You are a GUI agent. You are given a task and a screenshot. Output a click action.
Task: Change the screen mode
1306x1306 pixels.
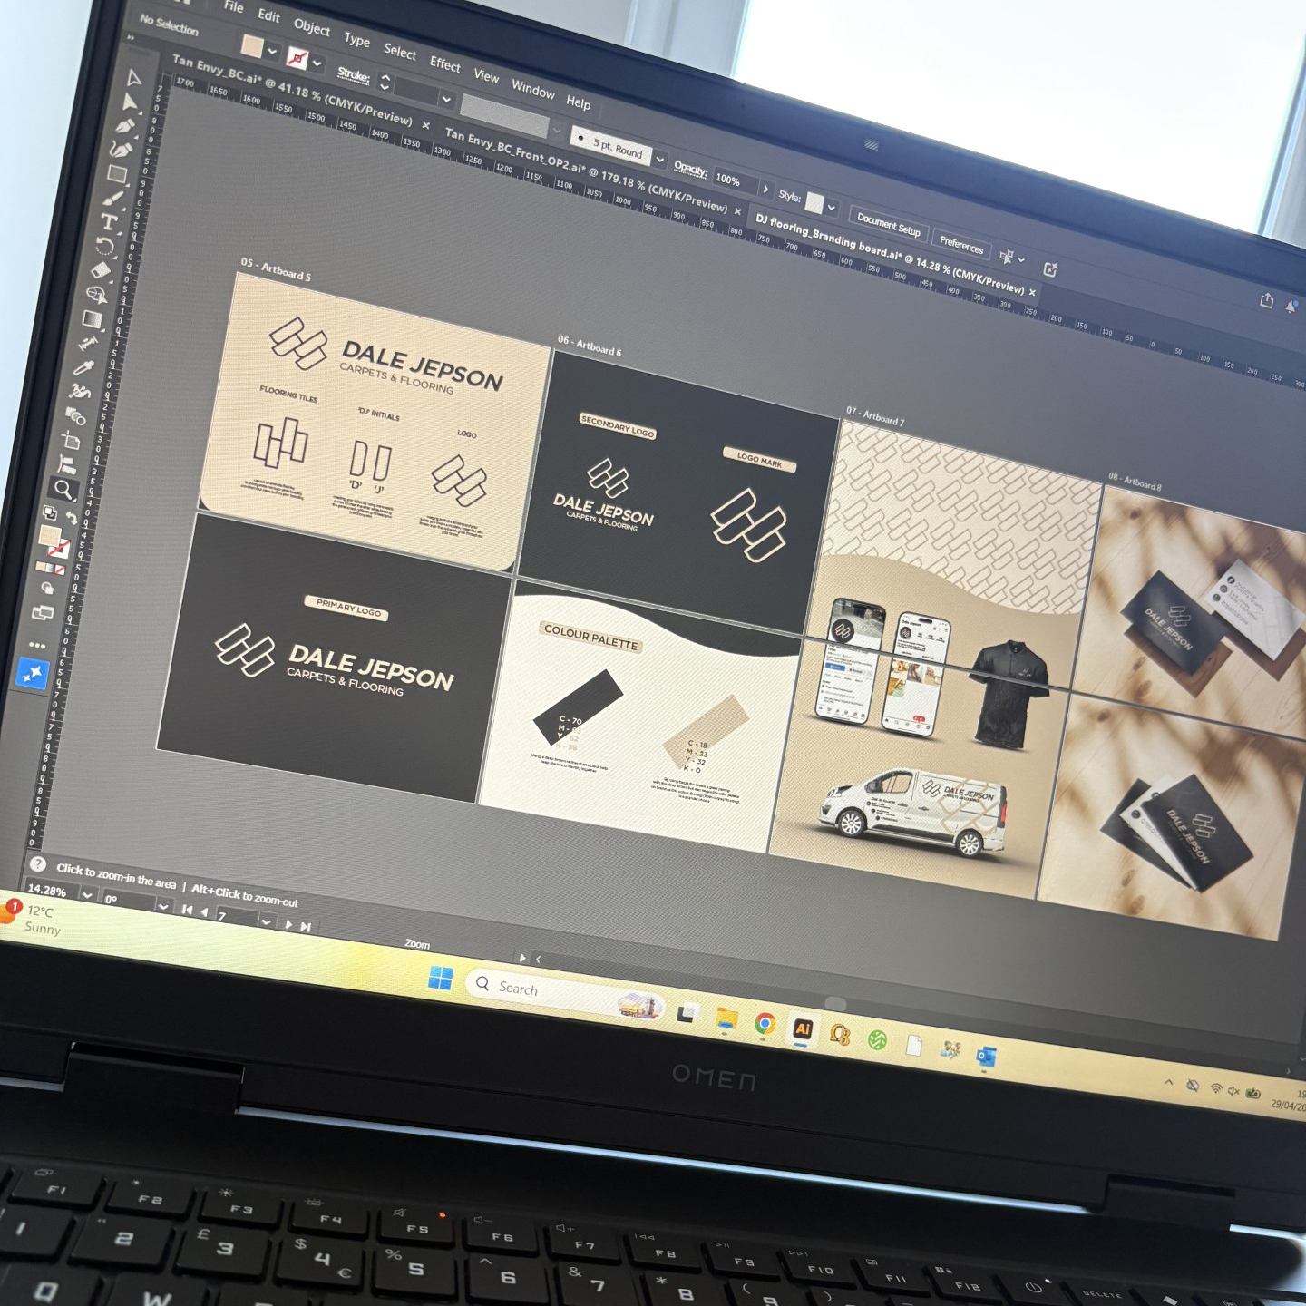43,613
